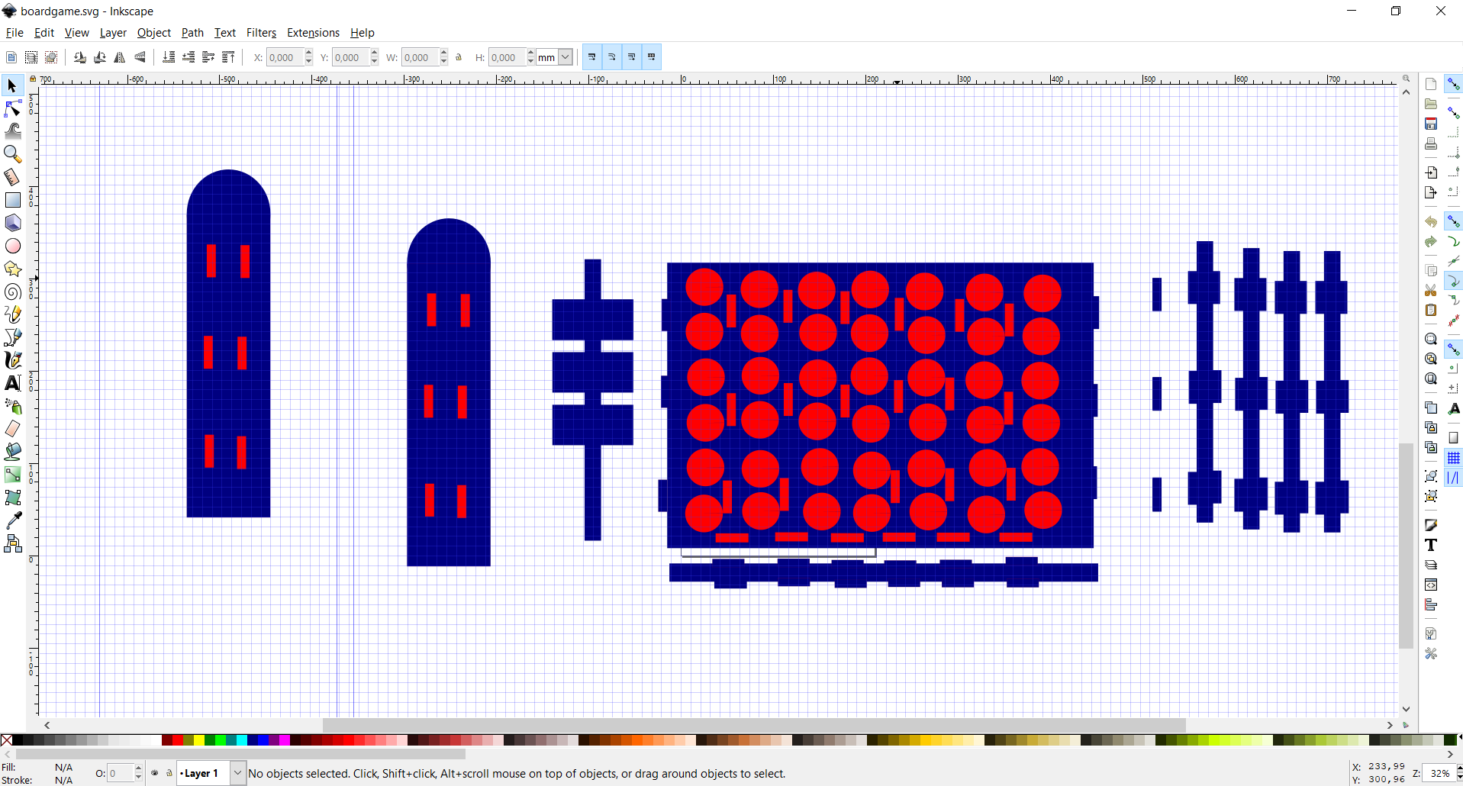The height and width of the screenshot is (786, 1463).
Task: Open the Filters menu
Action: tap(261, 33)
